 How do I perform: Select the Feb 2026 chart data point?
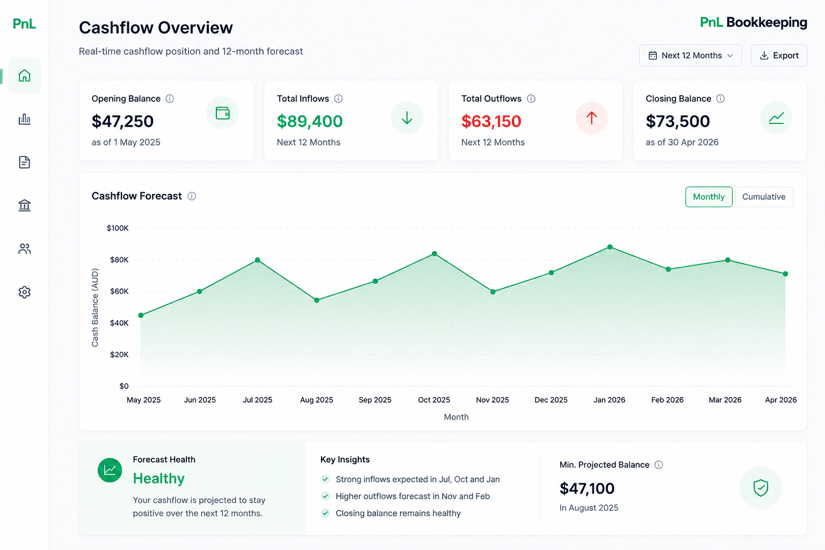(x=668, y=269)
